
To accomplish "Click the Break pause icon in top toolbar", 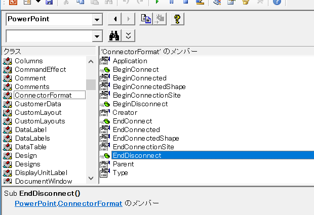I will pos(171,2).
